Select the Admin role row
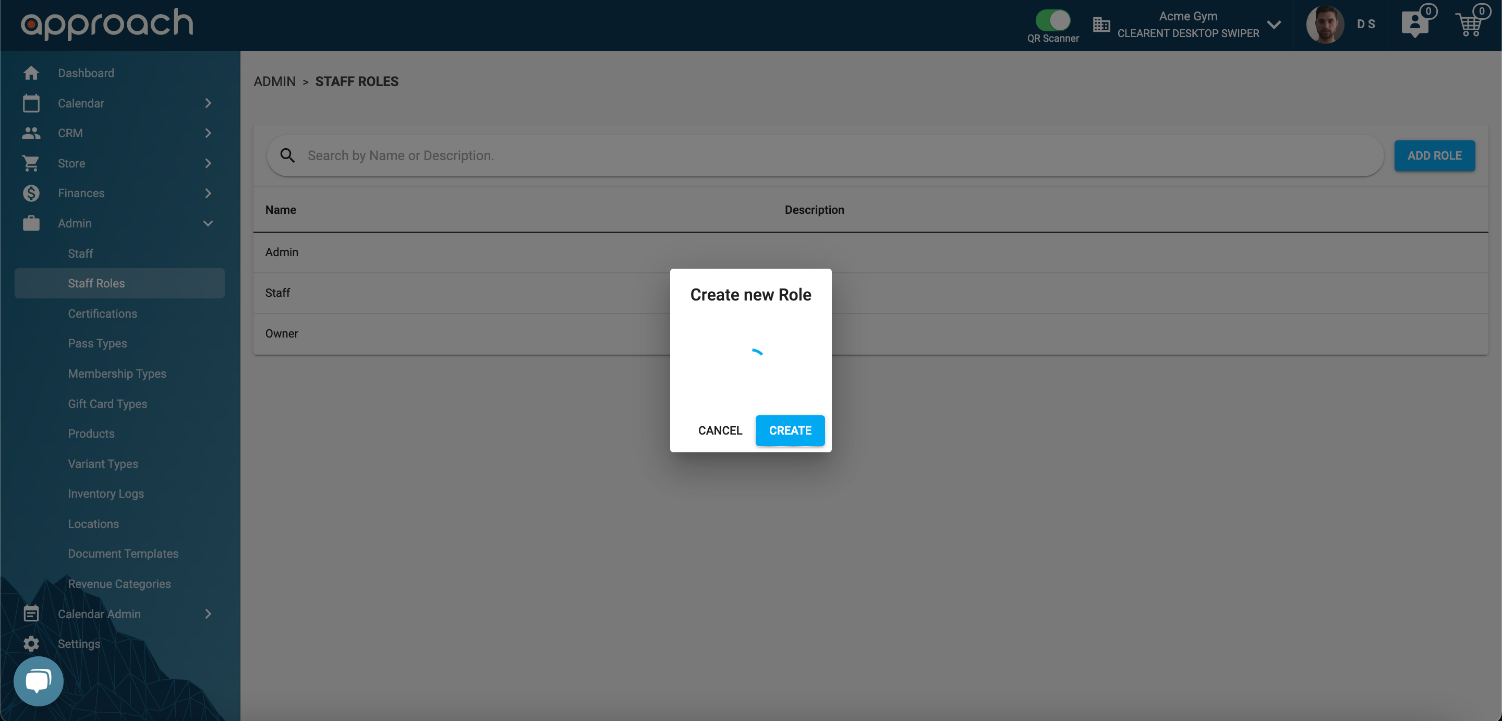1502x721 pixels. [871, 253]
